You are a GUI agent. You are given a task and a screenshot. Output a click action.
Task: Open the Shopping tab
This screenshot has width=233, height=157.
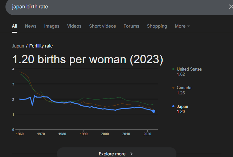(x=157, y=26)
